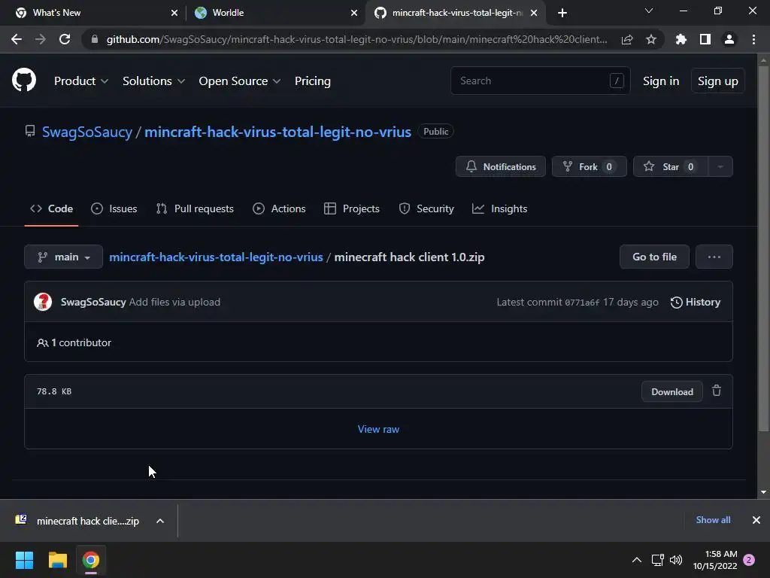Fork this repository
Image resolution: width=770 pixels, height=578 pixels.
[x=590, y=166]
